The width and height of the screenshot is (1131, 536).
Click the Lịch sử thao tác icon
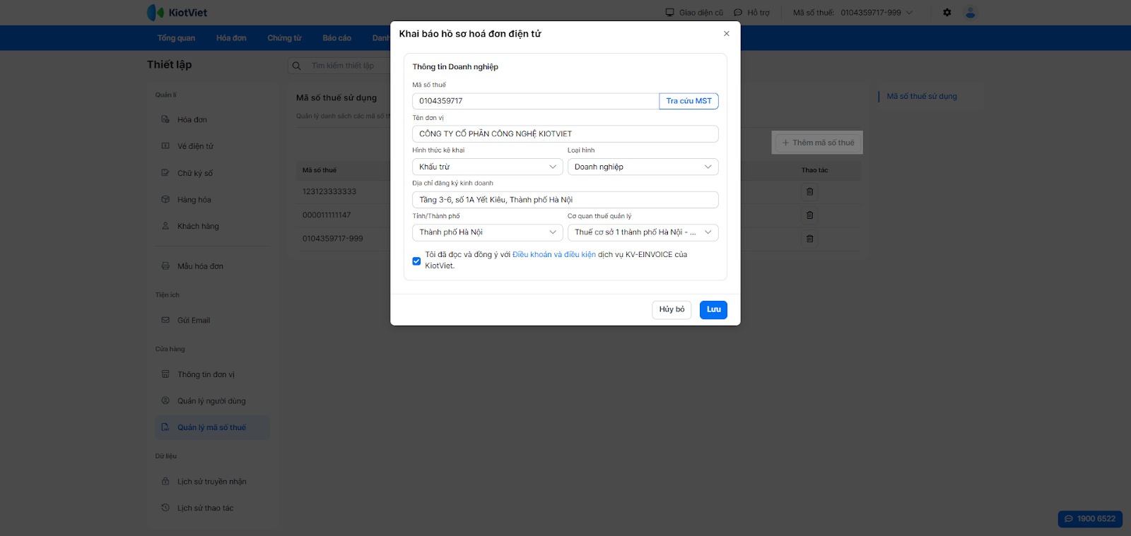165,508
